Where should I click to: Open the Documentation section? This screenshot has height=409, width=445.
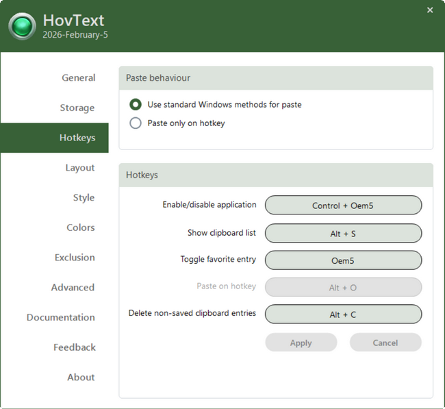60,317
